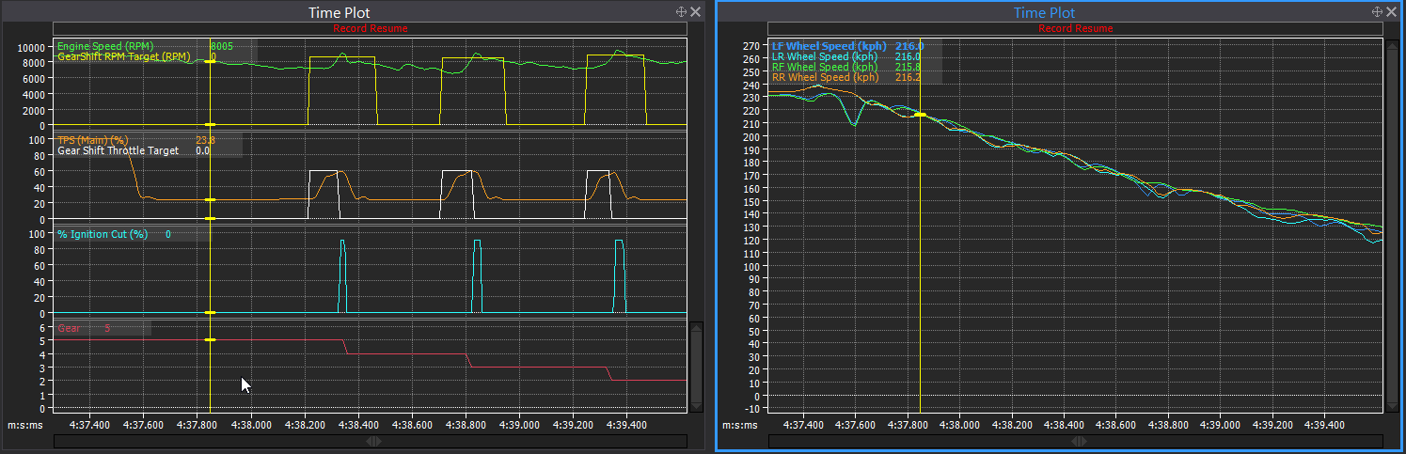The image size is (1406, 454).
Task: Close the left Time Plot panel
Action: point(695,12)
